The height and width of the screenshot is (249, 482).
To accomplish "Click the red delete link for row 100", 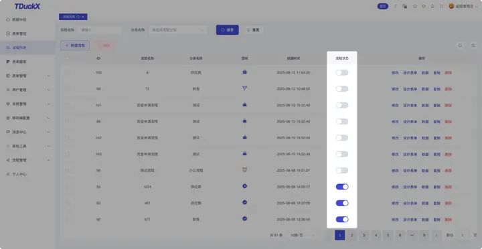I will pos(448,73).
